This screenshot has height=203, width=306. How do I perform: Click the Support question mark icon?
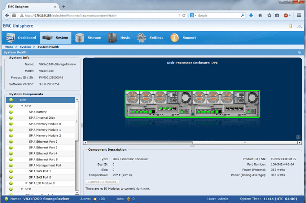174,38
